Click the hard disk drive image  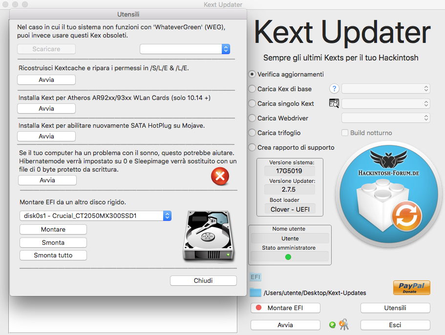[209, 236]
